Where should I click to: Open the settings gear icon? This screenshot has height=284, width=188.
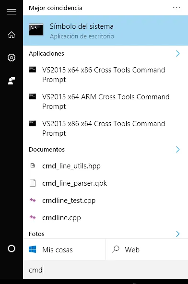click(x=12, y=58)
